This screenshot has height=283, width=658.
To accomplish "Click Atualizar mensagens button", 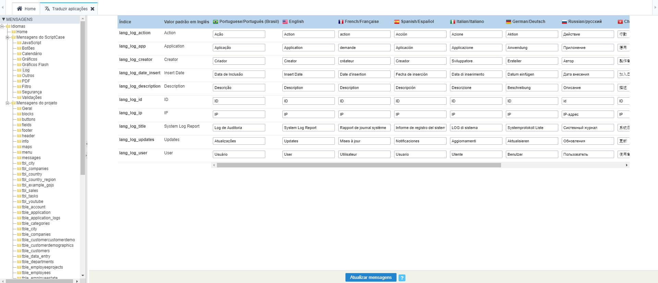I will pyautogui.click(x=371, y=277).
